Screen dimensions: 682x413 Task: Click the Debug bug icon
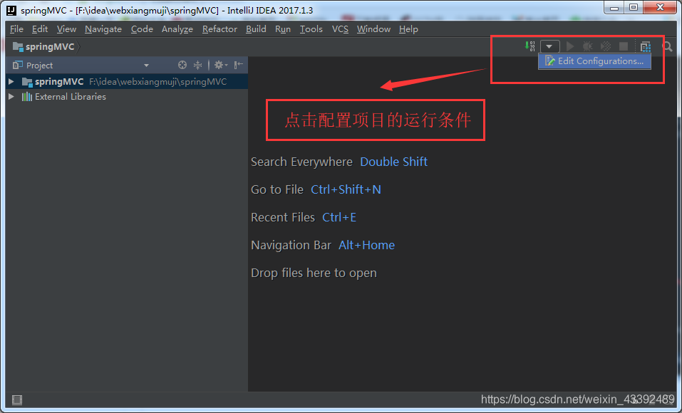coord(588,46)
